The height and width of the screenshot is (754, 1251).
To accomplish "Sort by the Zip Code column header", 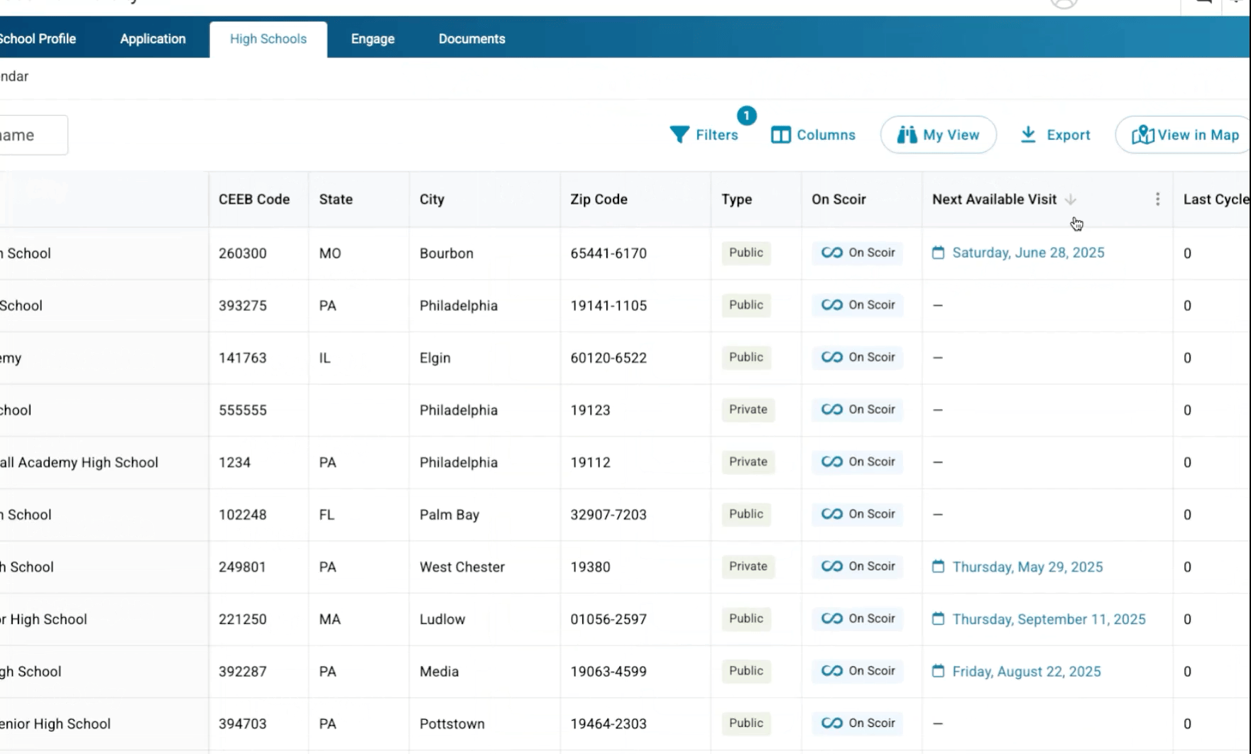I will (x=599, y=200).
